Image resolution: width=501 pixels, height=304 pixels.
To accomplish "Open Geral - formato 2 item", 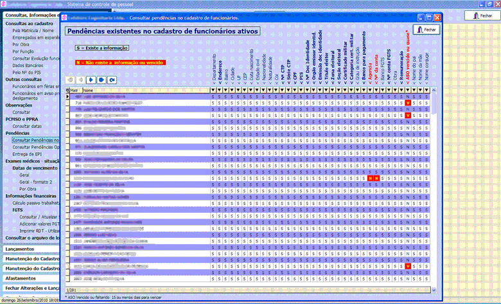I will [x=35, y=183].
